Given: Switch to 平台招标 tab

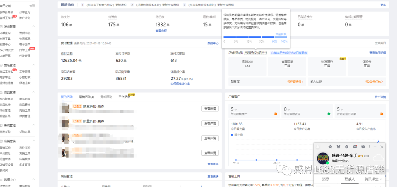Looking at the screenshot, I should click(124, 97).
